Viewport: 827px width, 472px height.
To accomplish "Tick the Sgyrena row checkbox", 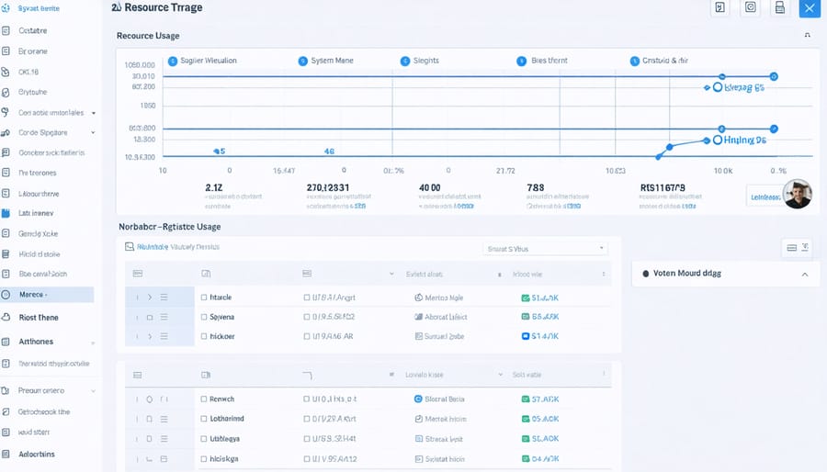I will coord(204,317).
